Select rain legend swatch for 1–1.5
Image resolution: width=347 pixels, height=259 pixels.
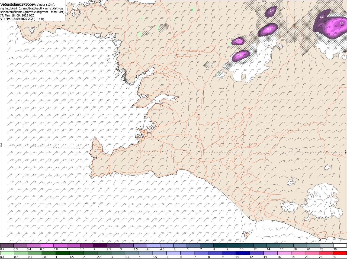[x=62, y=253]
